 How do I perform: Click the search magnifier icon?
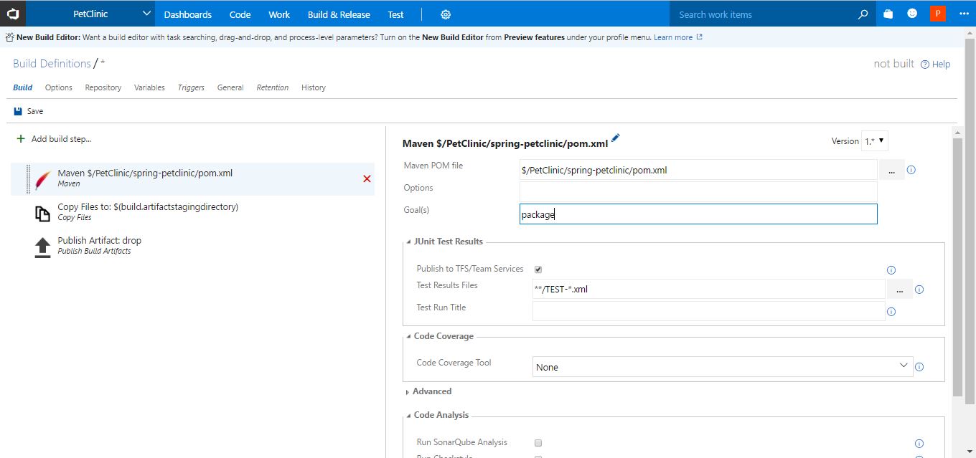[x=863, y=14]
